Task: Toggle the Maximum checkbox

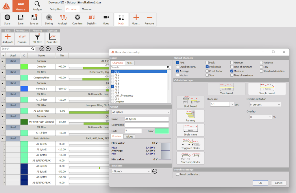Action: 232,71
